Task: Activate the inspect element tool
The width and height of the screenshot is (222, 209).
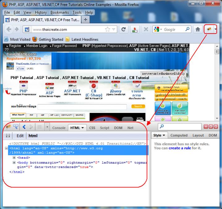Action: pos(16,127)
